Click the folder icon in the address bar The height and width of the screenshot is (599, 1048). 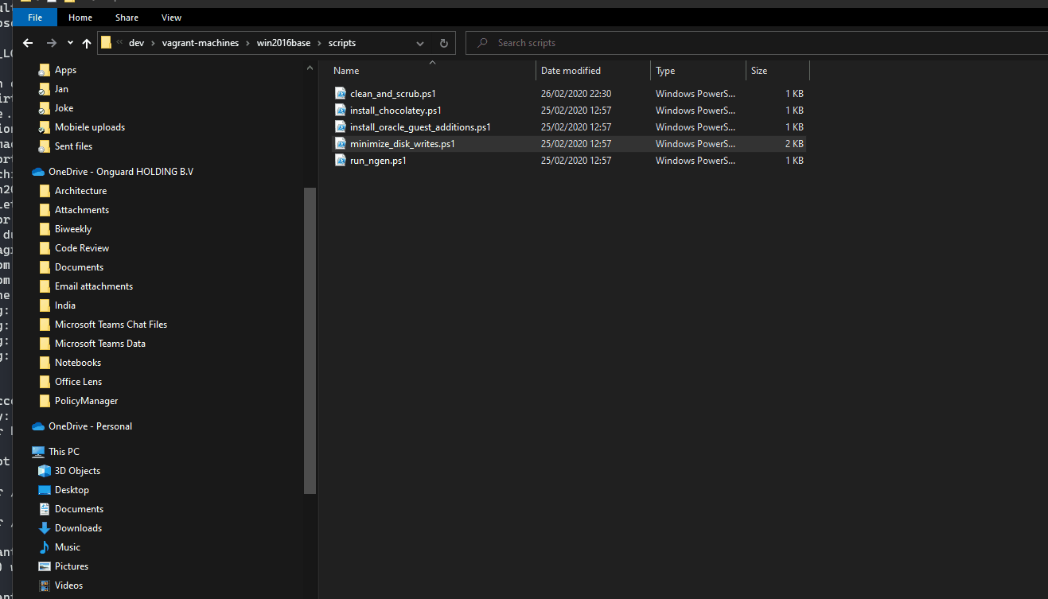[x=106, y=42]
